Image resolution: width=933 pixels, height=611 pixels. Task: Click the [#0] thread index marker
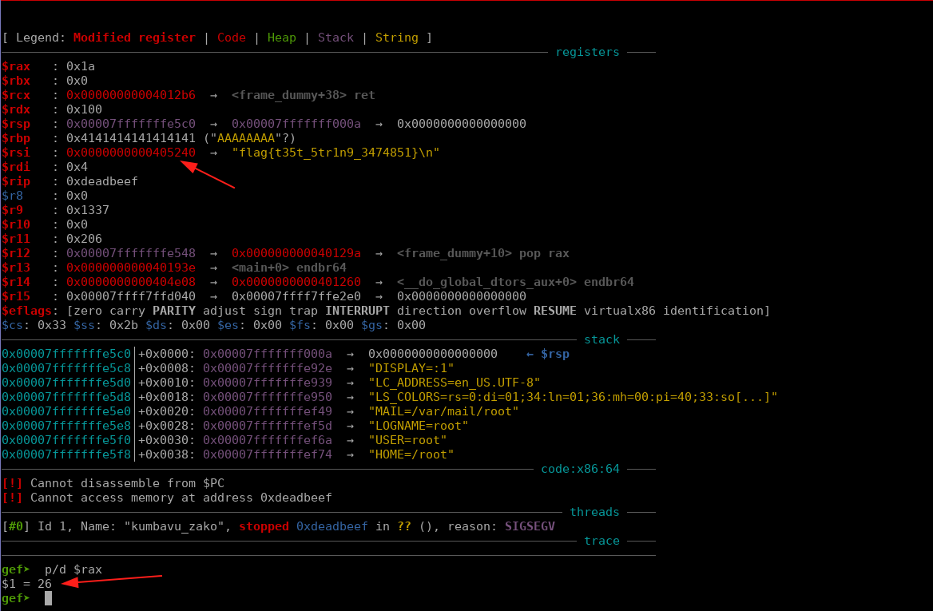pyautogui.click(x=15, y=526)
